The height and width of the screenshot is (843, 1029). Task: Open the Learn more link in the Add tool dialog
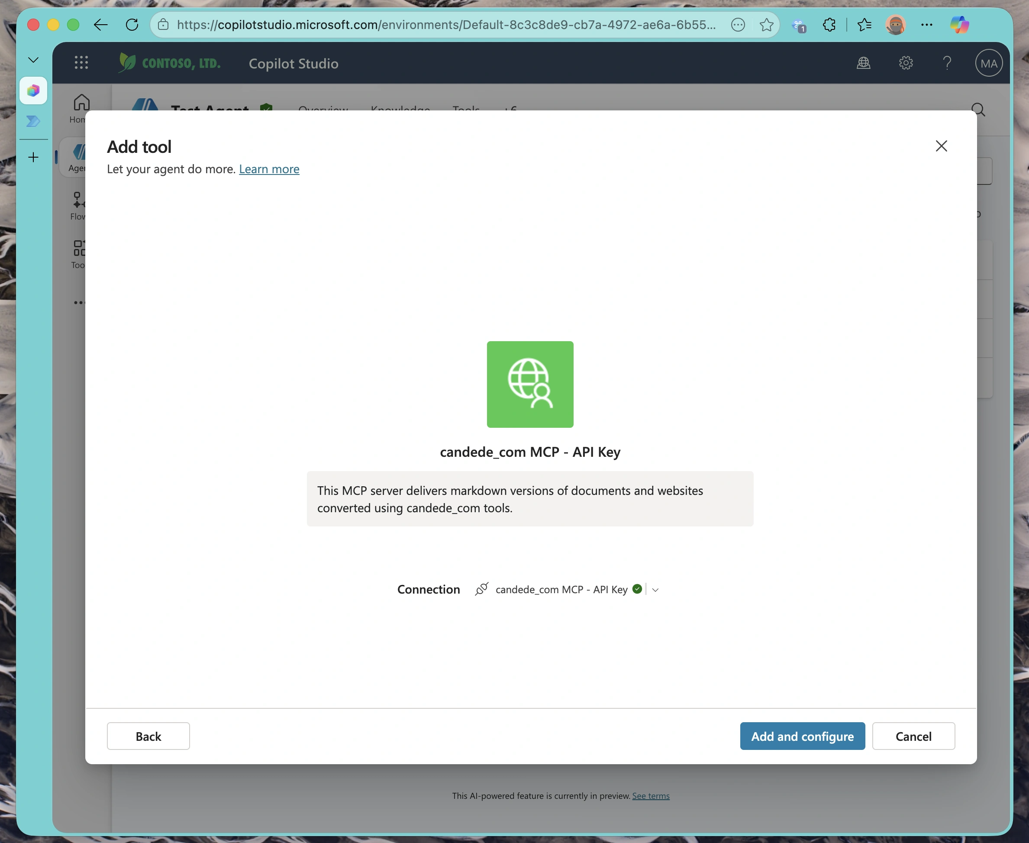269,169
